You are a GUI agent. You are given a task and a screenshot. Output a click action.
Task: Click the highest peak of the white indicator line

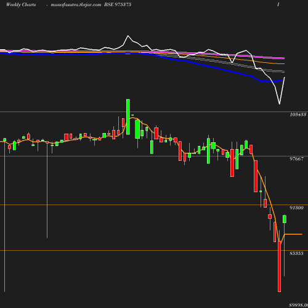click(128, 36)
